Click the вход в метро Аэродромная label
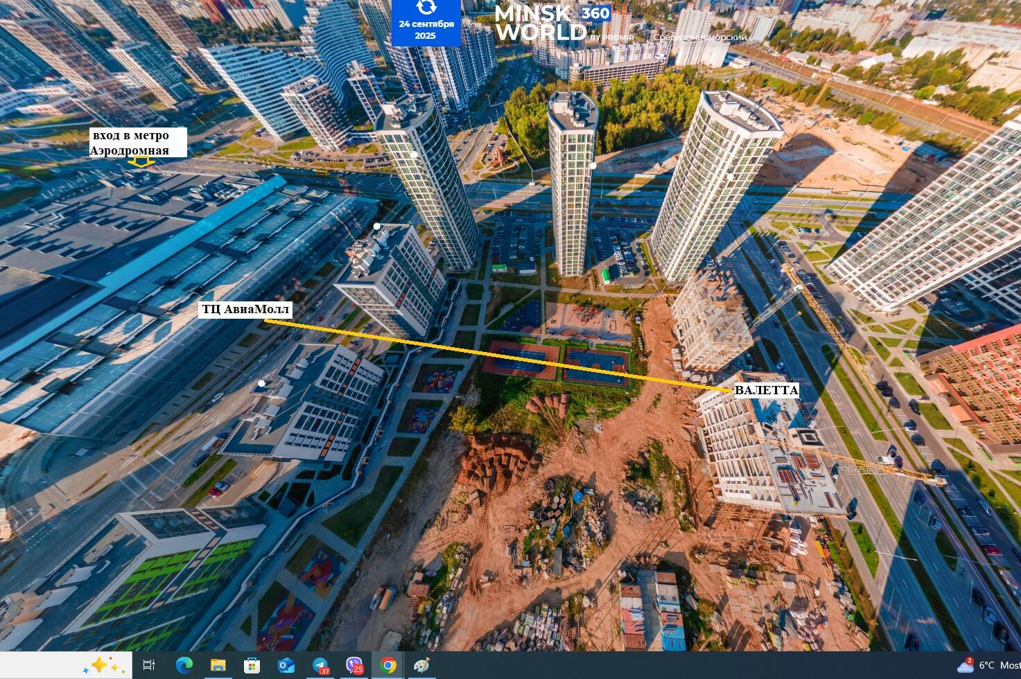This screenshot has height=679, width=1021. [138, 142]
